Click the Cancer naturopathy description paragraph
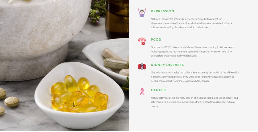258x132 pixels. tap(194, 102)
